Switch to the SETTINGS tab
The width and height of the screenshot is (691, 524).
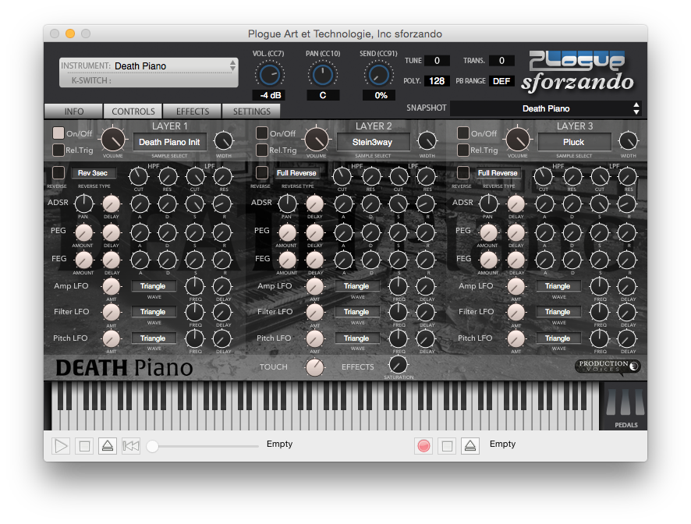click(252, 112)
